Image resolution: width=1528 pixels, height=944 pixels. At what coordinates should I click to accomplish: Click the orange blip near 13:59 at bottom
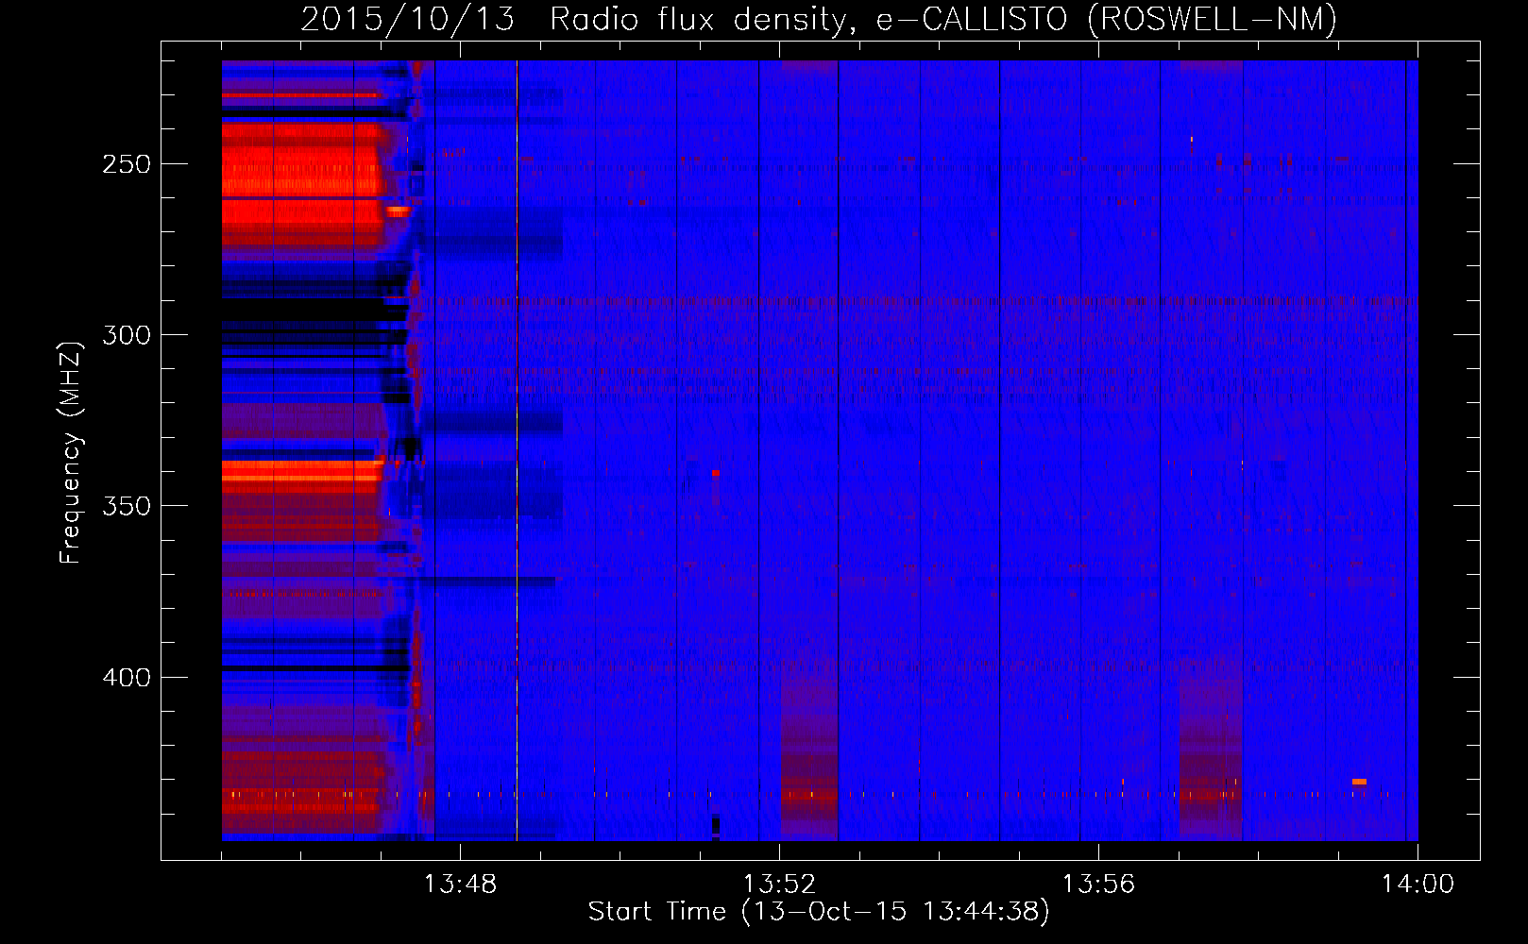pos(1359,782)
